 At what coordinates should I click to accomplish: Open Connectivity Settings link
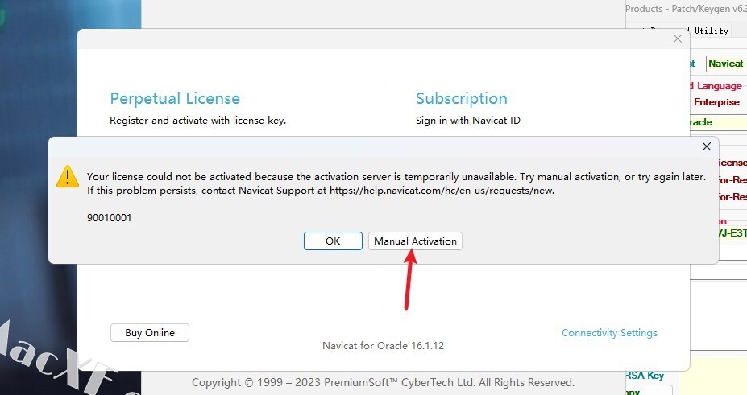point(609,333)
